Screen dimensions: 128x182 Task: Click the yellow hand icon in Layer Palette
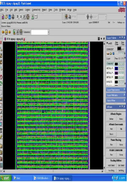tap(111, 53)
